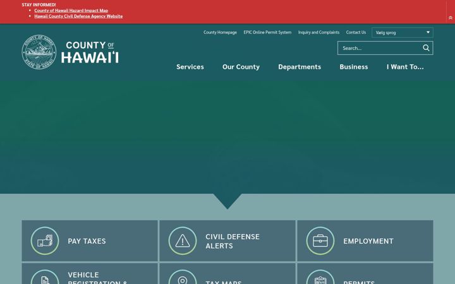Open Inquiry and Complaints link
The image size is (455, 284).
pos(318,32)
